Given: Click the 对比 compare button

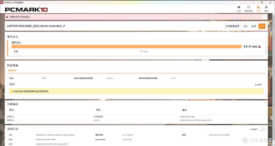Looking at the screenshot, I should [245, 26].
